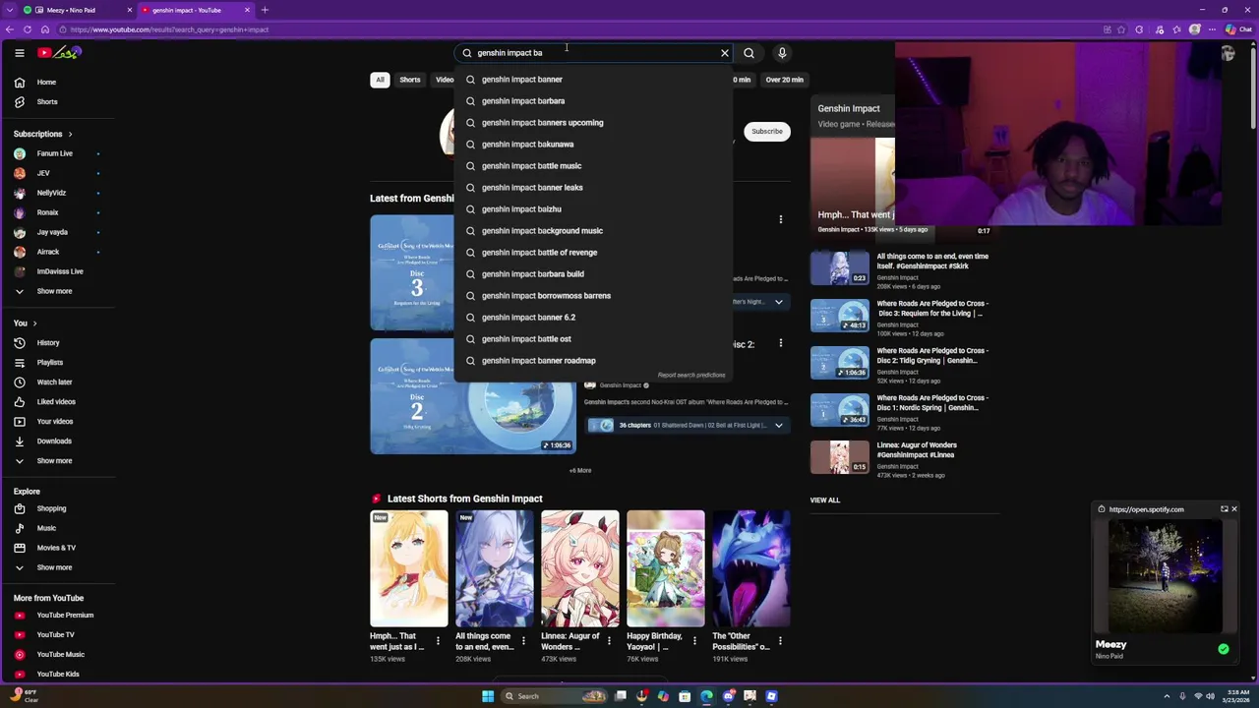Expand the You section header

26,324
